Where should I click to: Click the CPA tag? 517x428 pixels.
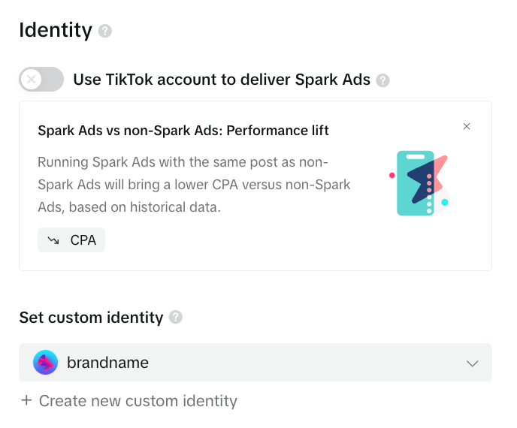[x=71, y=240]
